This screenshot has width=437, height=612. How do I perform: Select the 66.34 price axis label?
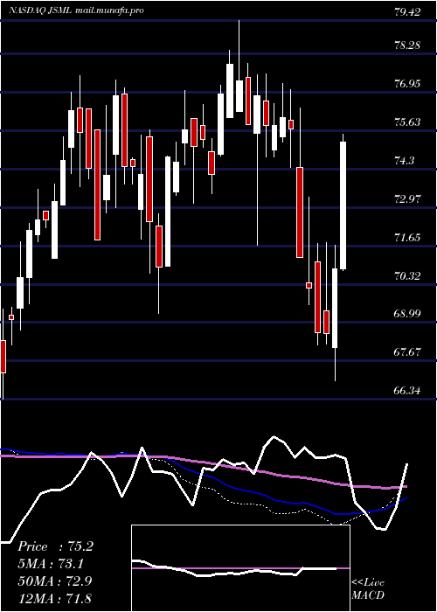point(407,390)
